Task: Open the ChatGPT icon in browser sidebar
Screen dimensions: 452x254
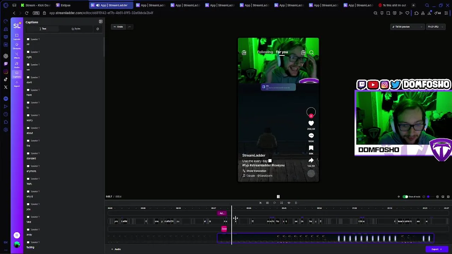Action: (6, 56)
